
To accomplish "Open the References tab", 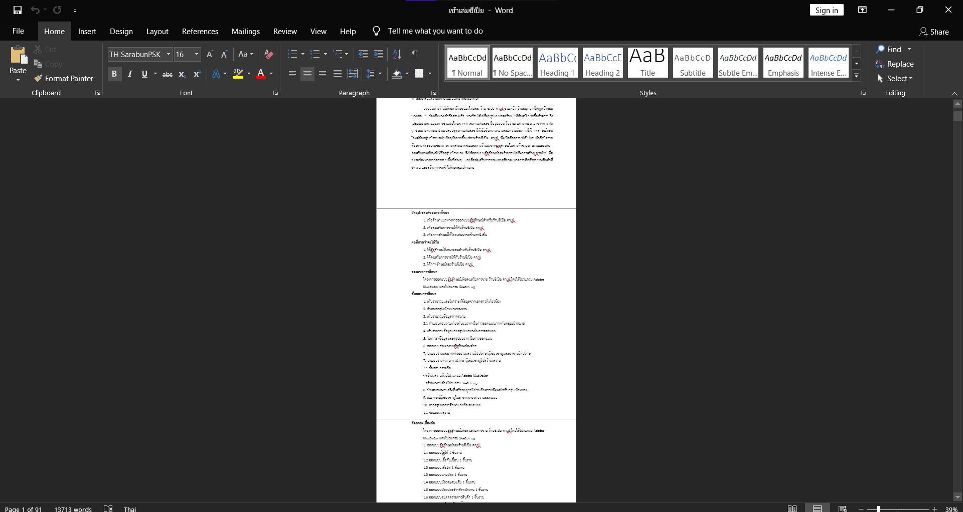I will 200,31.
